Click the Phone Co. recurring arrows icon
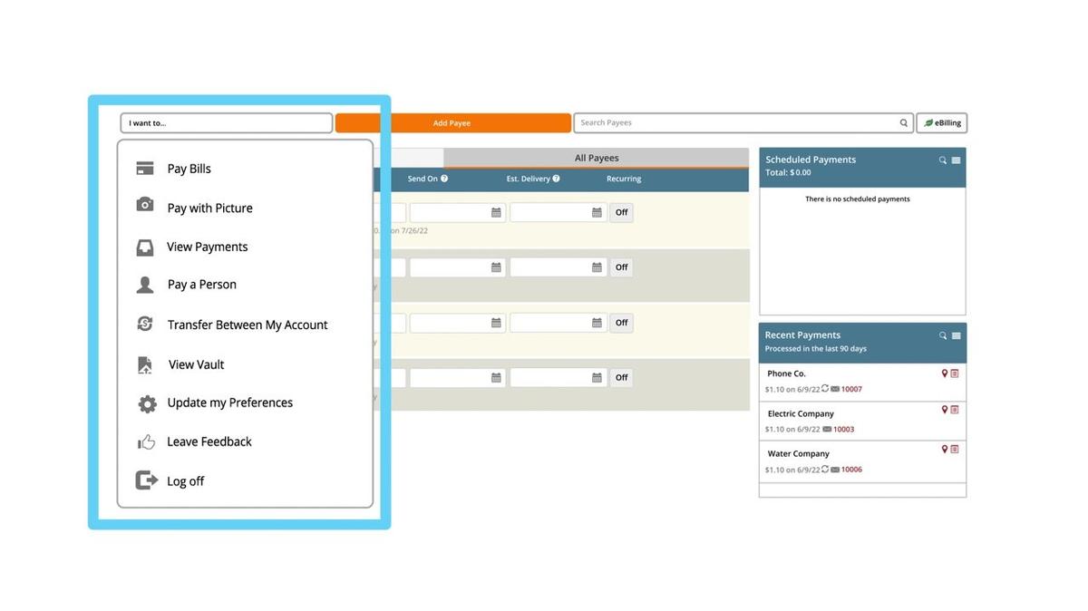1088x611 pixels. point(824,389)
